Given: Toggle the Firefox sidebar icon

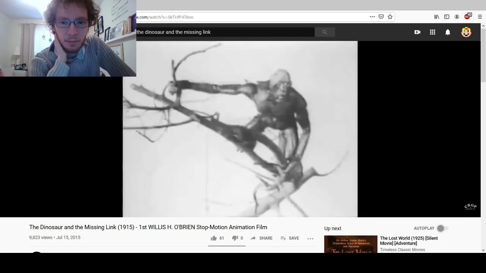Looking at the screenshot, I should [x=447, y=17].
